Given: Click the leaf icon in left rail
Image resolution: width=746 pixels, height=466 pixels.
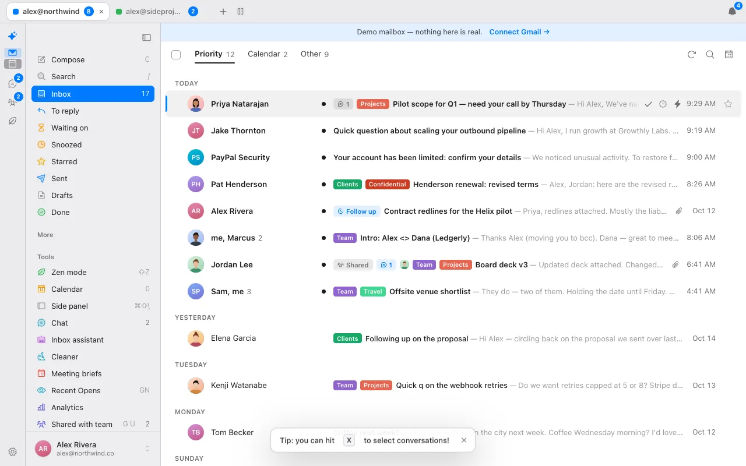Looking at the screenshot, I should [x=12, y=121].
